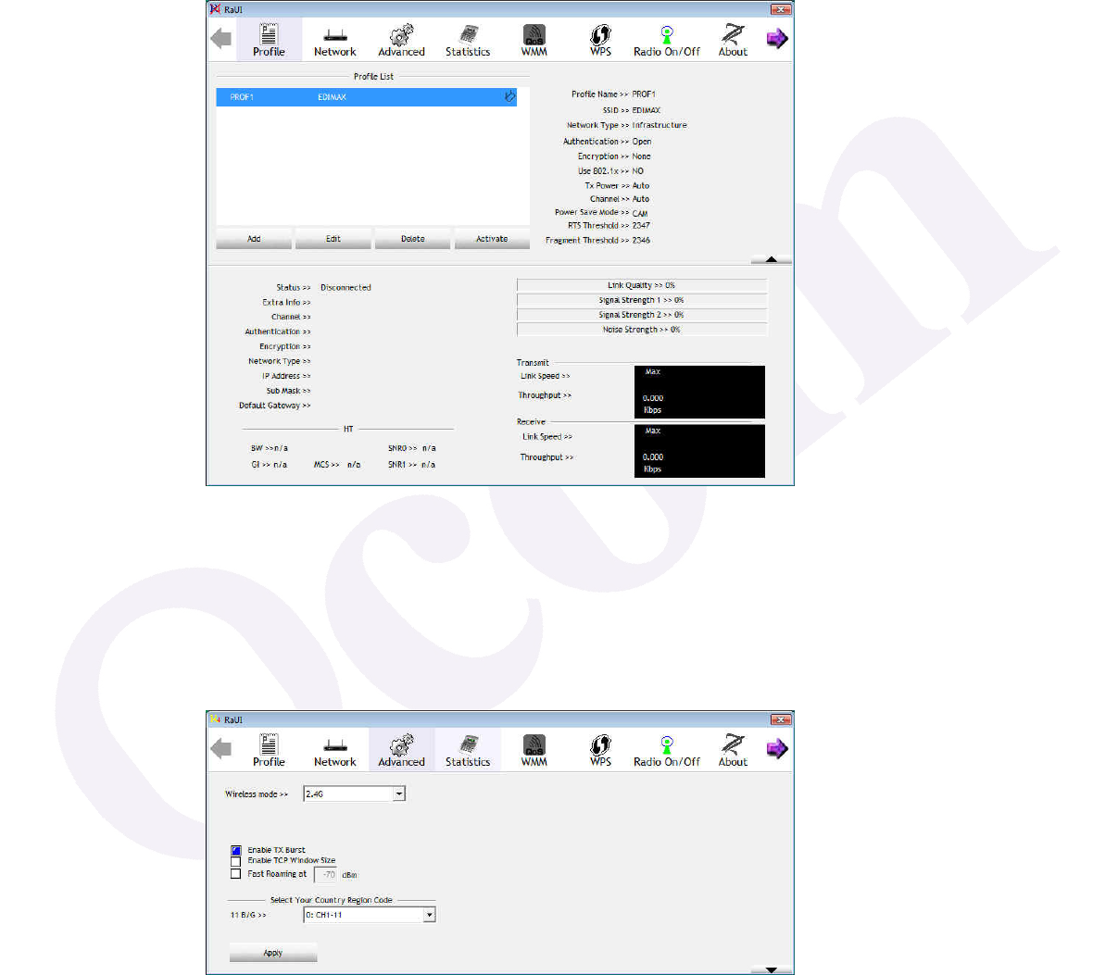Toggle Radio On/Off in lower RaUI window
The width and height of the screenshot is (1093, 975).
click(x=666, y=750)
